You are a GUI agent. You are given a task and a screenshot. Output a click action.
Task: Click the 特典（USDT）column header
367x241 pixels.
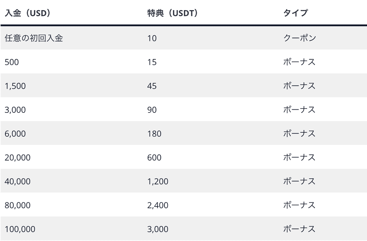173,13
